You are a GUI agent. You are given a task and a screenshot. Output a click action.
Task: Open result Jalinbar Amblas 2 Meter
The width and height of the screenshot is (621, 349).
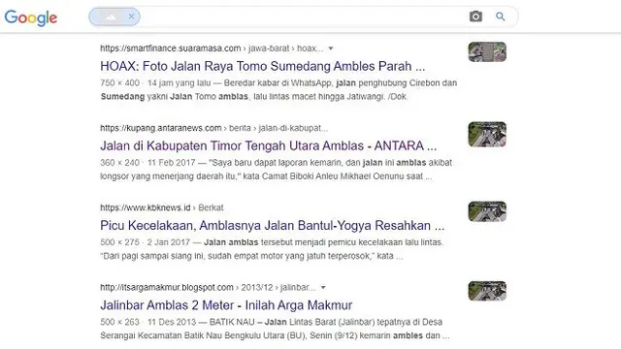pyautogui.click(x=226, y=305)
